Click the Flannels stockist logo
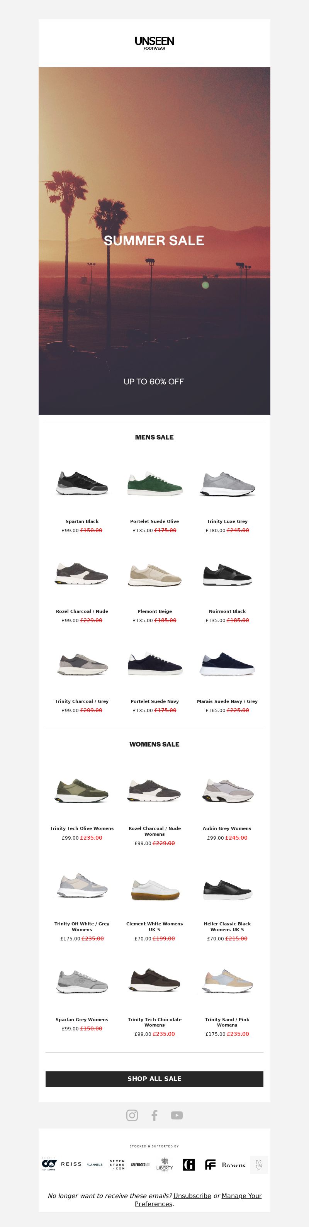Image resolution: width=309 pixels, height=1227 pixels. pyautogui.click(x=94, y=1164)
